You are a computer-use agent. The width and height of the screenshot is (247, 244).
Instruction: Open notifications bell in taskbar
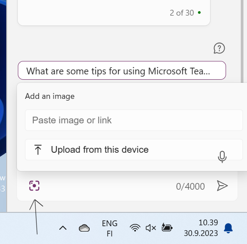click(228, 228)
